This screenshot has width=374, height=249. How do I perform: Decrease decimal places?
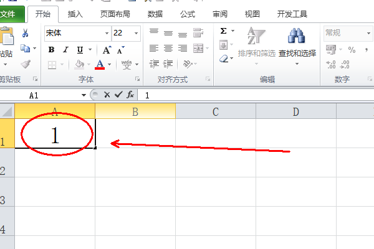[x=345, y=64]
